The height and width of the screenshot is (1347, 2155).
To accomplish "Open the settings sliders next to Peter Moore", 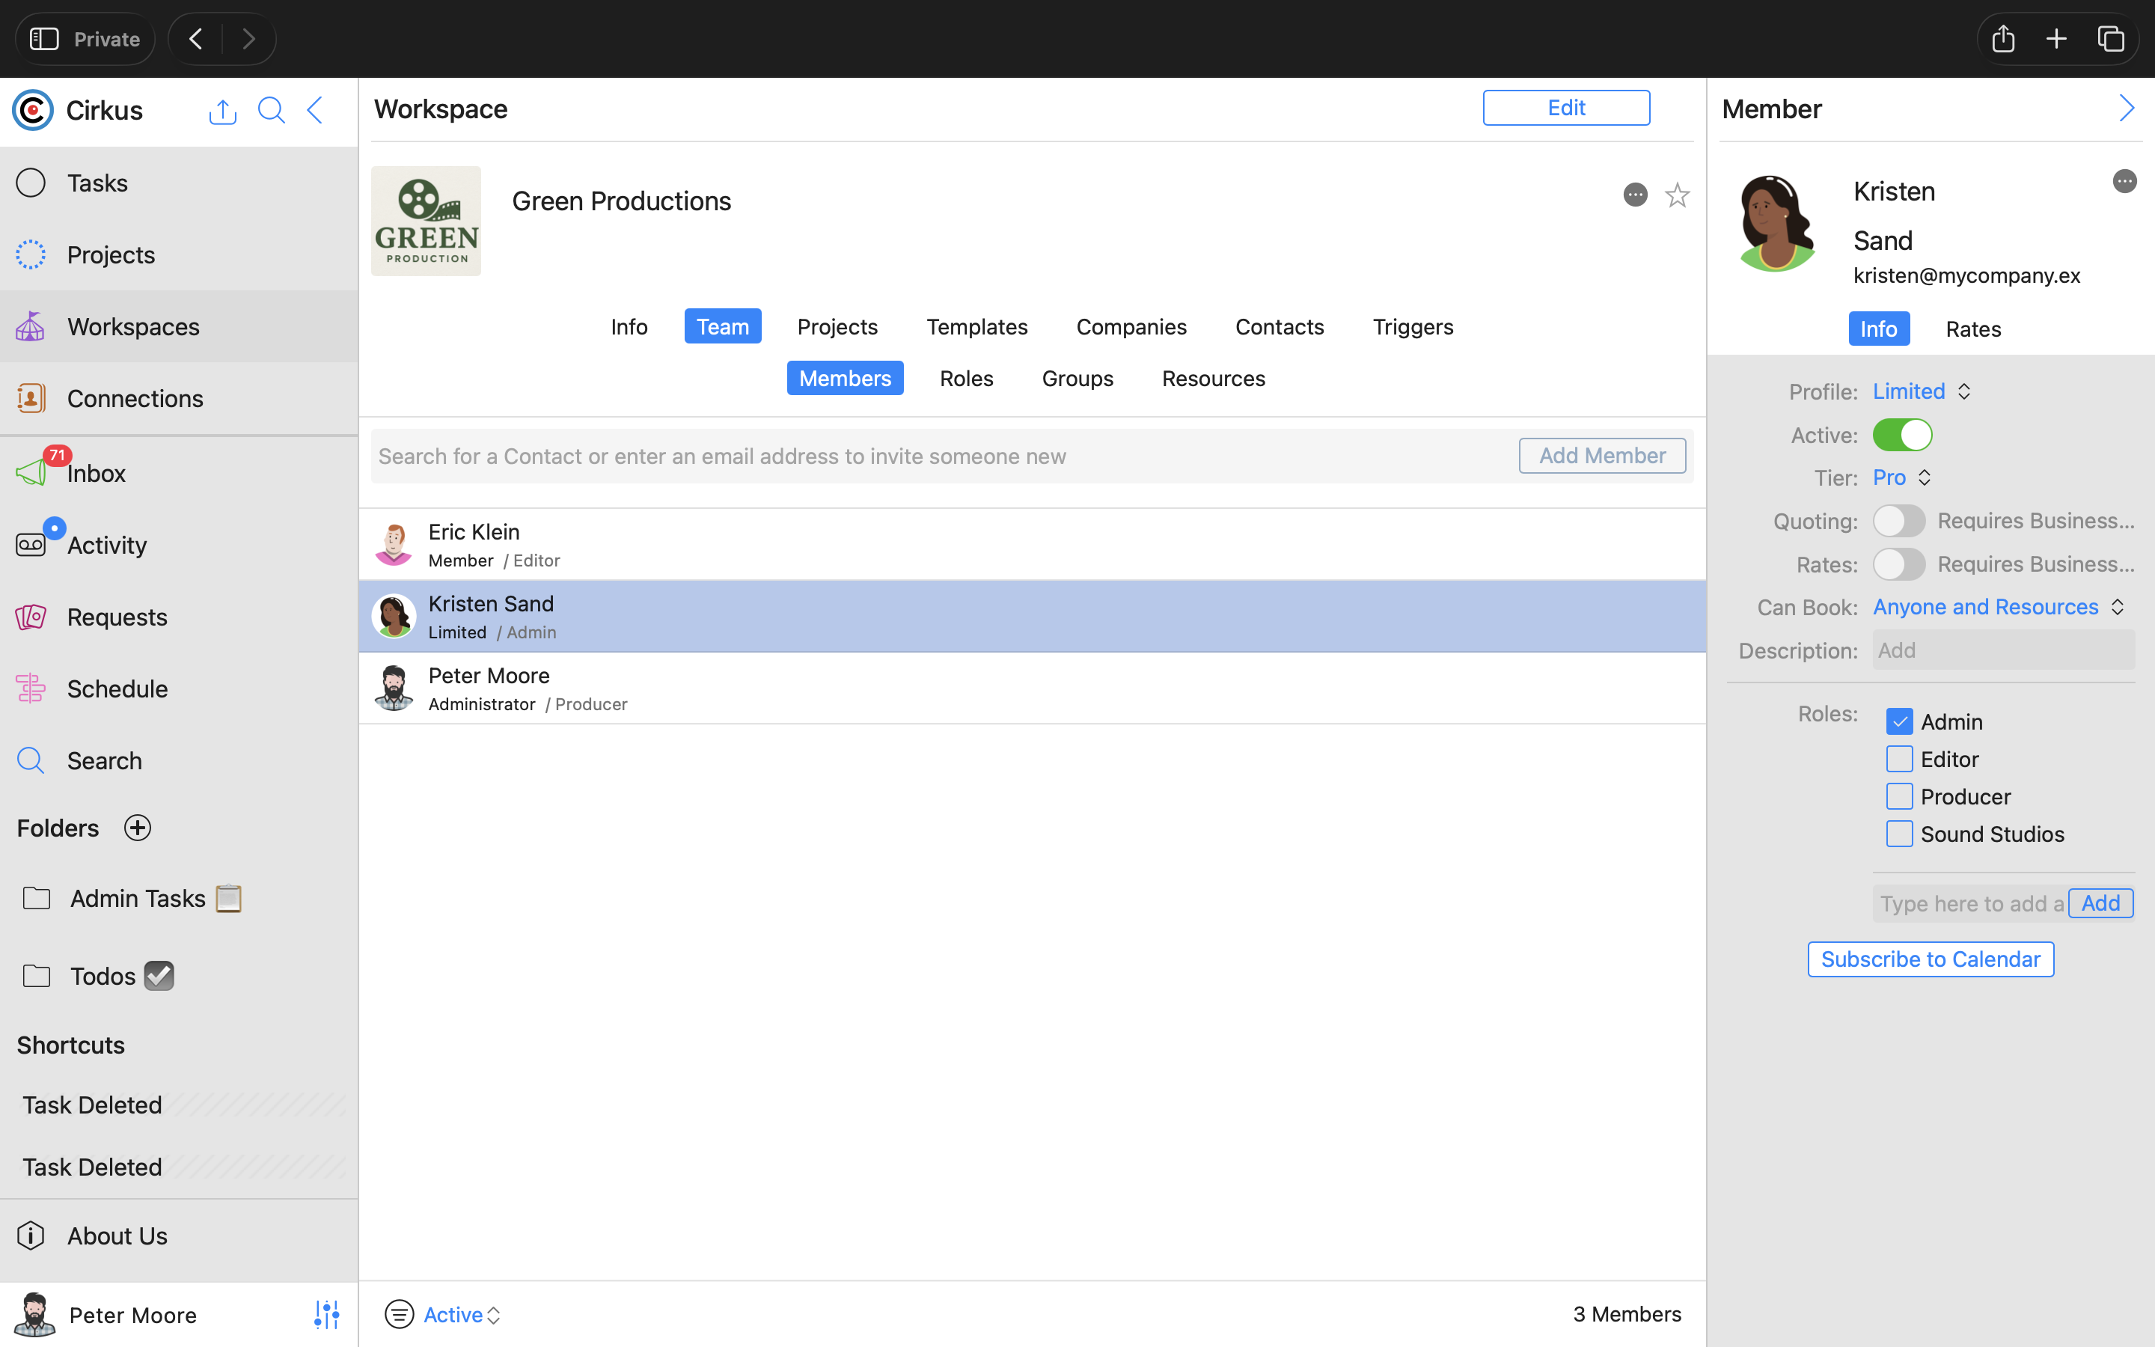I will [327, 1314].
